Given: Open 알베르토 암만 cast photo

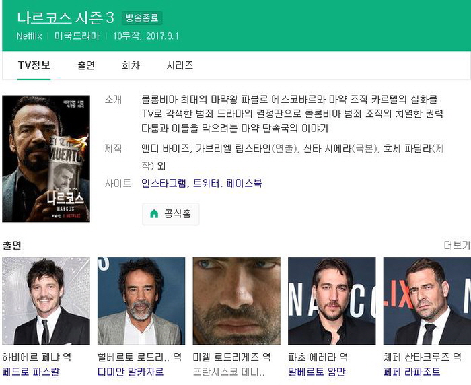Looking at the screenshot, I should click(x=332, y=301).
